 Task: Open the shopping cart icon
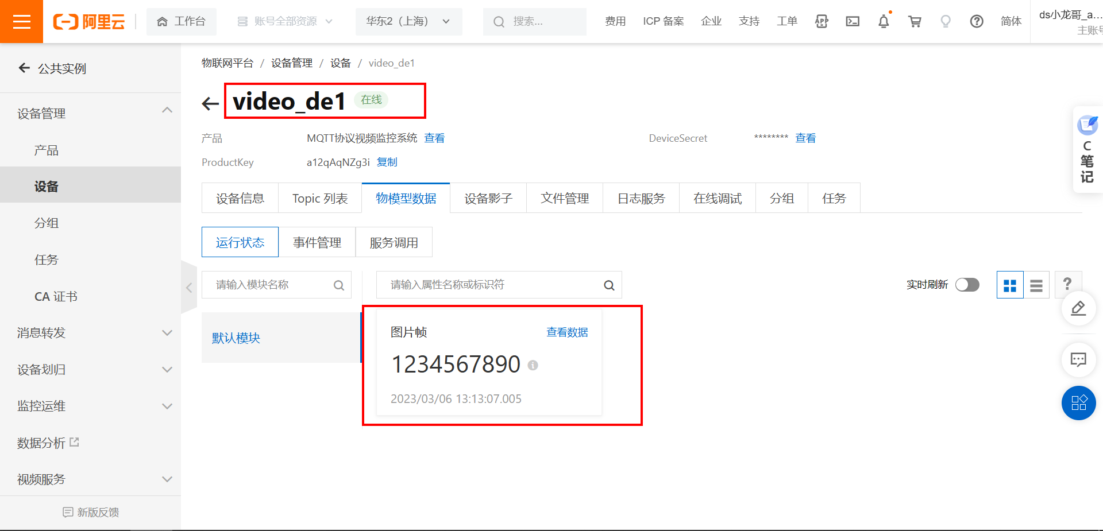[x=915, y=21]
